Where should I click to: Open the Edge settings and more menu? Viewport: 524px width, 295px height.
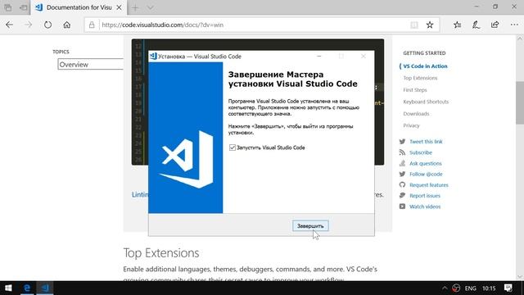tap(514, 25)
